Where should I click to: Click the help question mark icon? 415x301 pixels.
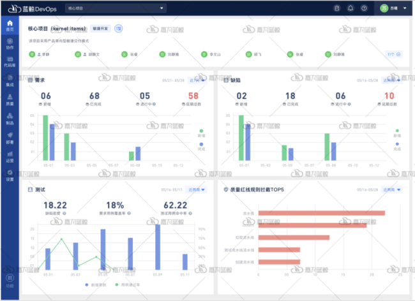[364, 8]
